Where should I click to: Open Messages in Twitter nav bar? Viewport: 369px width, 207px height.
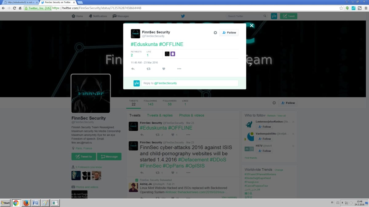[121, 16]
